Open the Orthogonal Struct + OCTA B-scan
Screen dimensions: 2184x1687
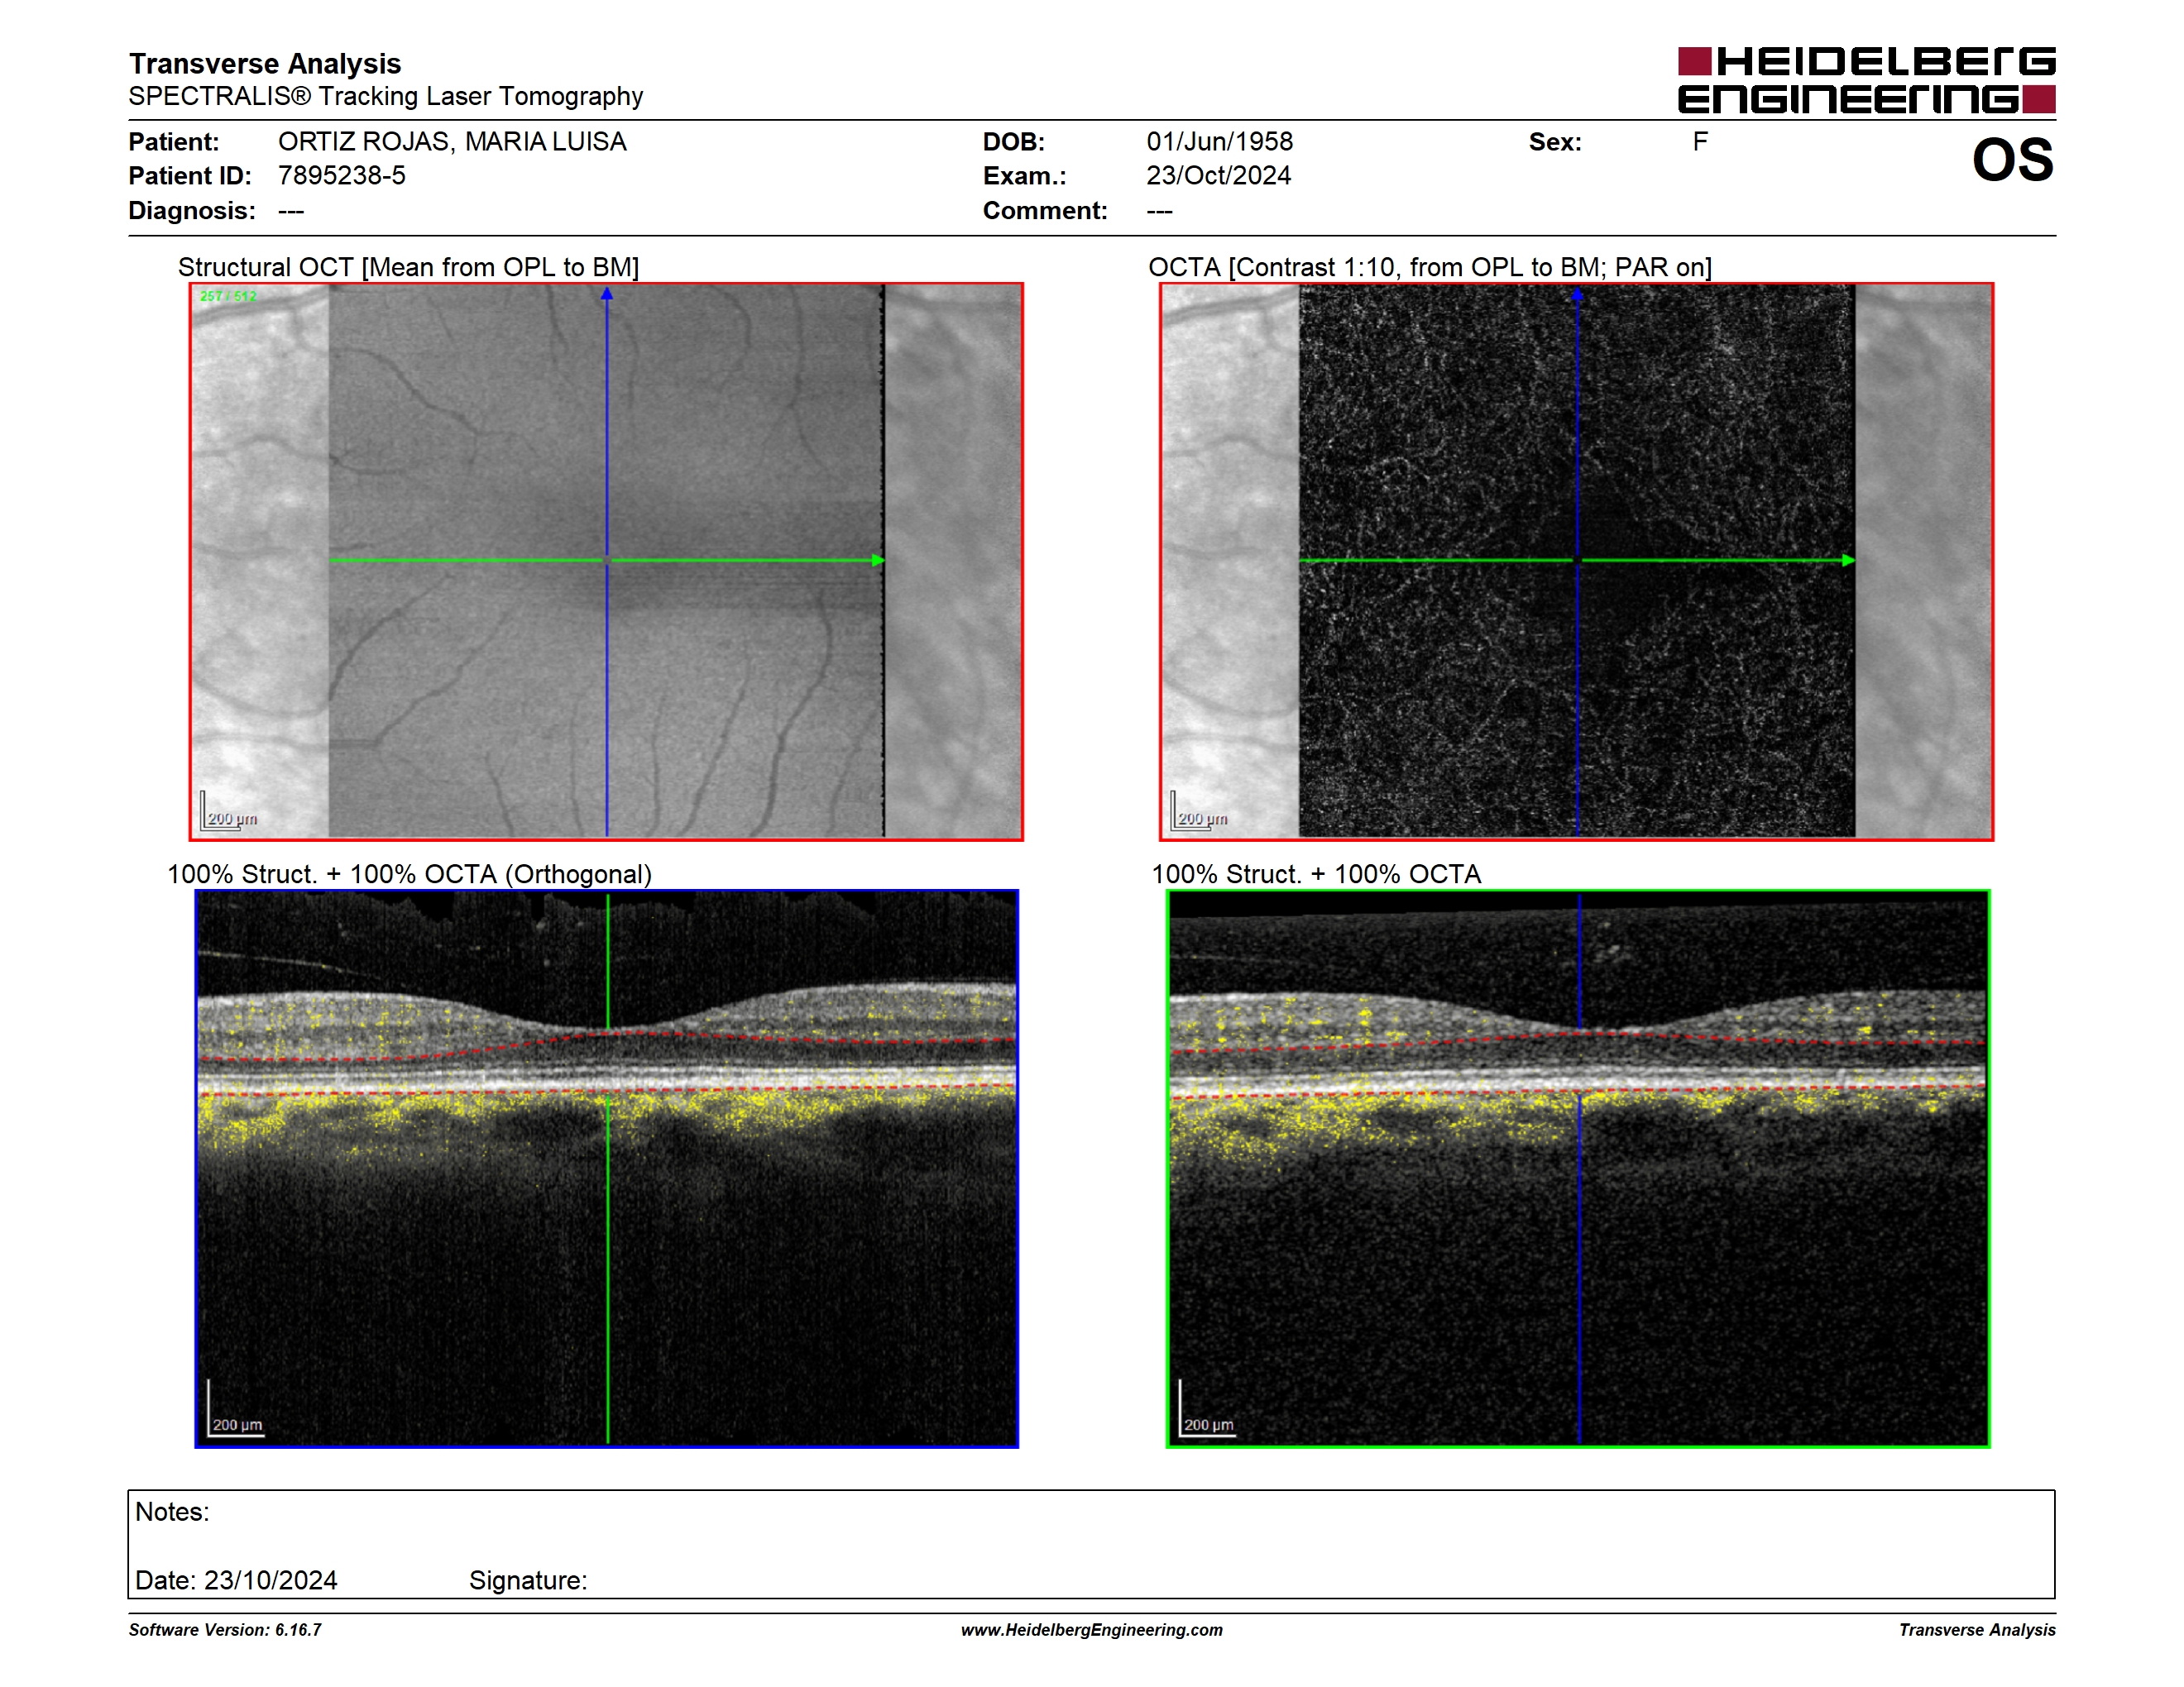coord(606,1168)
